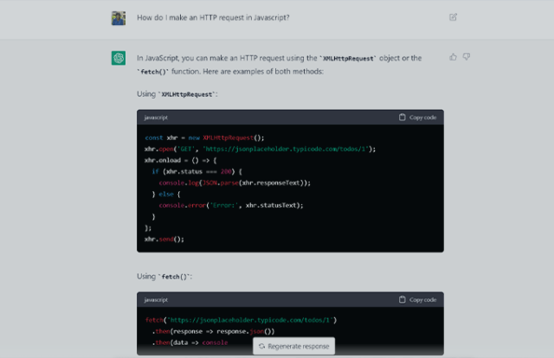The image size is (554, 358).
Task: Click the intro sentence starting 'In JavaScript, you can'
Action: coord(280,65)
